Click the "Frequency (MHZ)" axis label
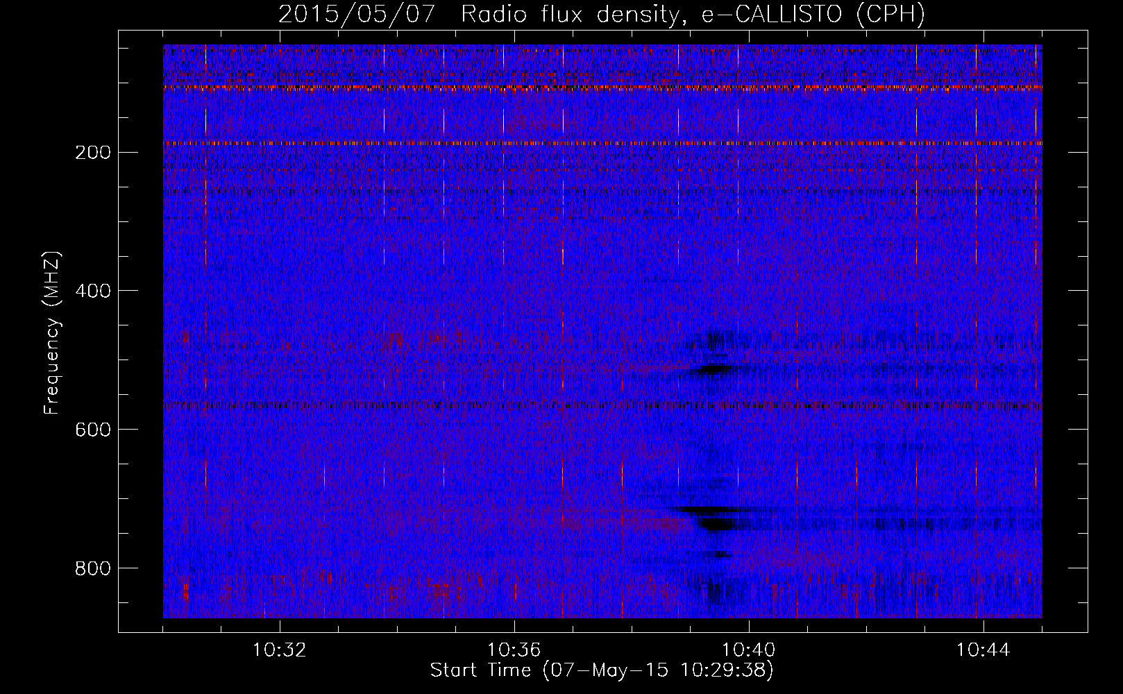 pos(52,333)
